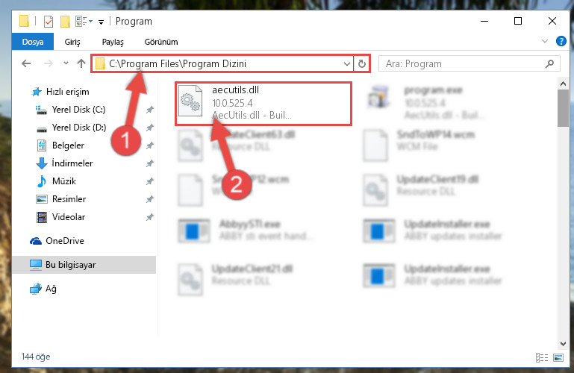Toggle pin for Videolar folder

(x=150, y=217)
